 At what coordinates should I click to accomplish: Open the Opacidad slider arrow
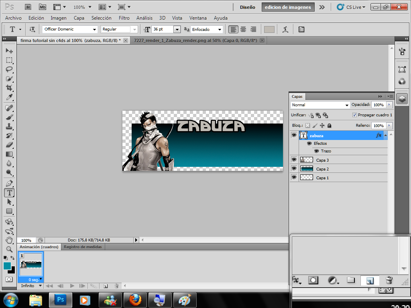pos(389,105)
